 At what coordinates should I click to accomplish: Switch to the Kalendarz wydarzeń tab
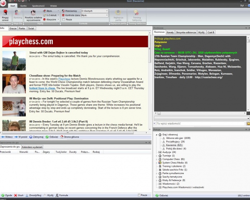point(32,147)
